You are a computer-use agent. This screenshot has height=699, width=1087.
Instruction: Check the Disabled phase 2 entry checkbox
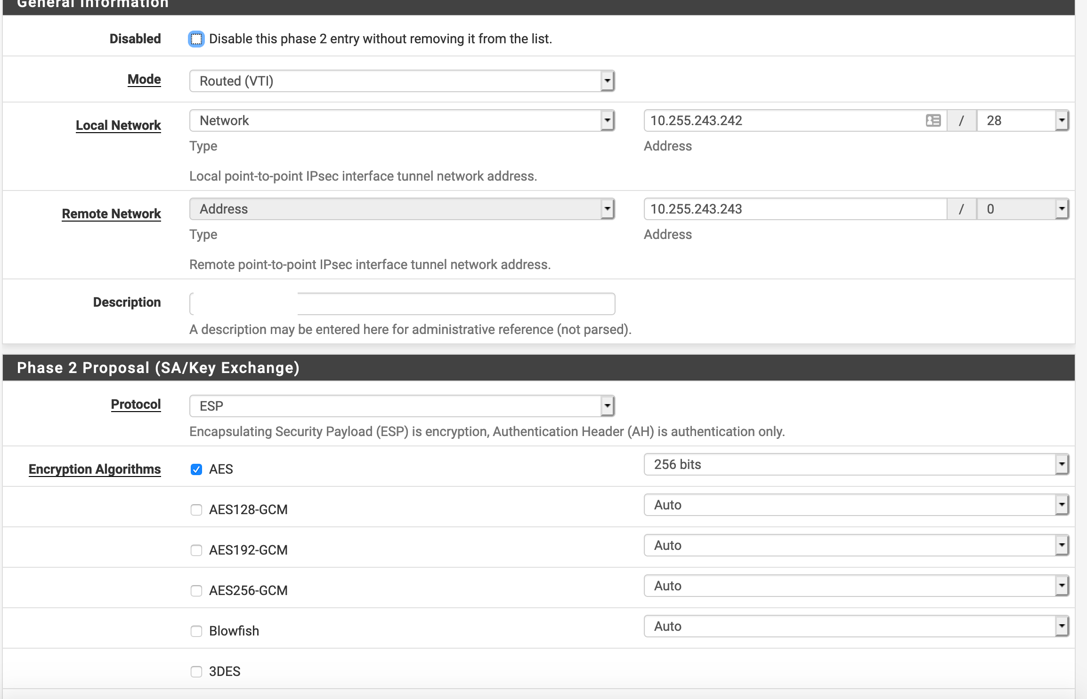[x=196, y=39]
